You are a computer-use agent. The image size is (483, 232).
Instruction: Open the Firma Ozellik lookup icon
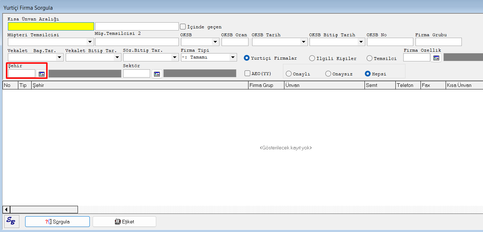pos(436,58)
